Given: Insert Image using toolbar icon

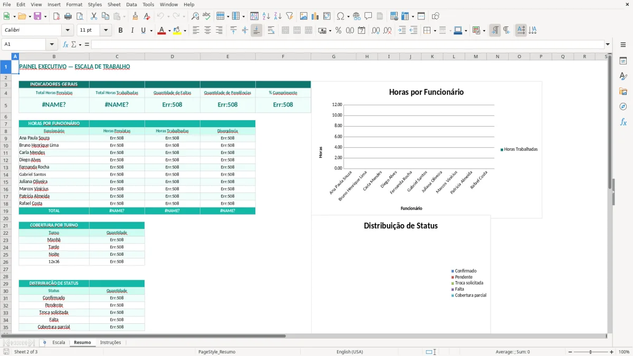Looking at the screenshot, I should (304, 16).
